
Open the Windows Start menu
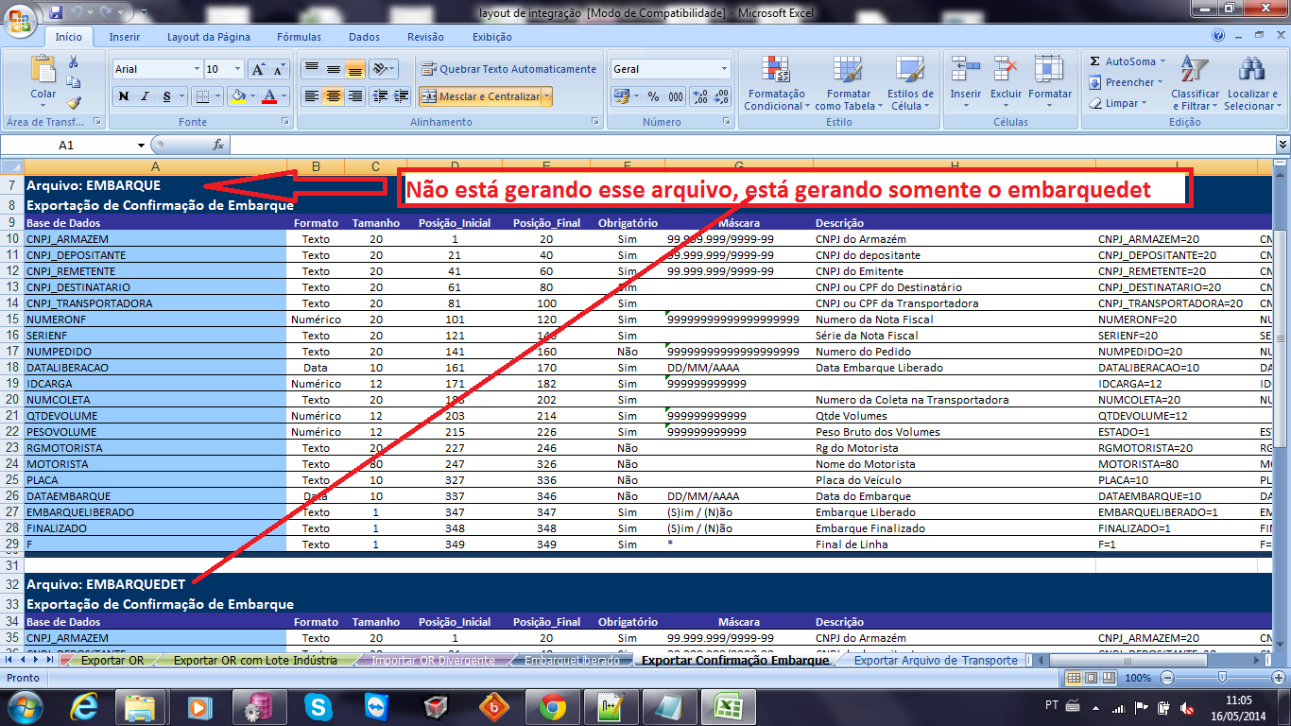pos(25,707)
